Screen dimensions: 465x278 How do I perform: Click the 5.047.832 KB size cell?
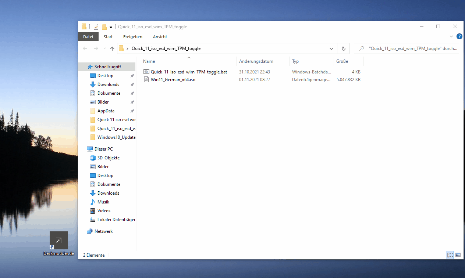click(348, 79)
